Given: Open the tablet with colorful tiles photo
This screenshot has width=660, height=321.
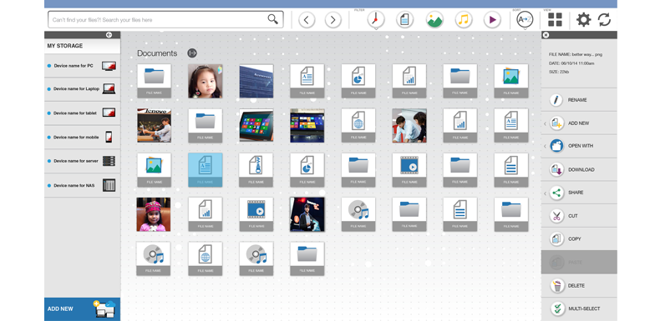Looking at the screenshot, I should point(256,126).
